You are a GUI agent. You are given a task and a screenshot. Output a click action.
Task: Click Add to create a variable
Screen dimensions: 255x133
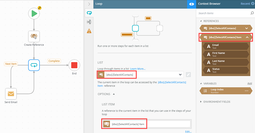pos(250,83)
